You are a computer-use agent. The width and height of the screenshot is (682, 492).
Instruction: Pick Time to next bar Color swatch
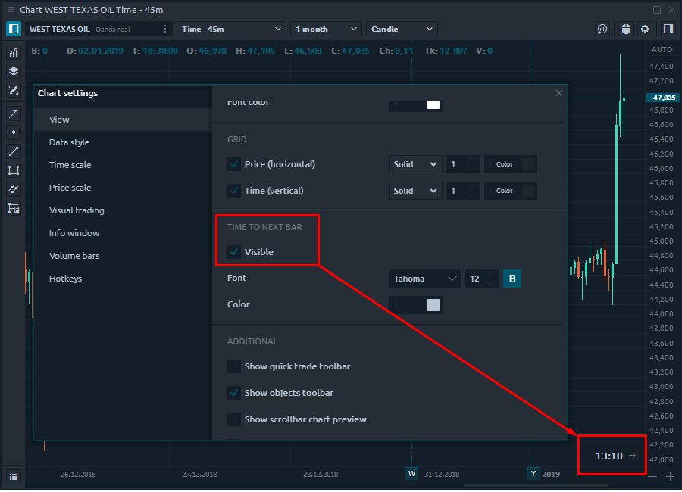433,305
